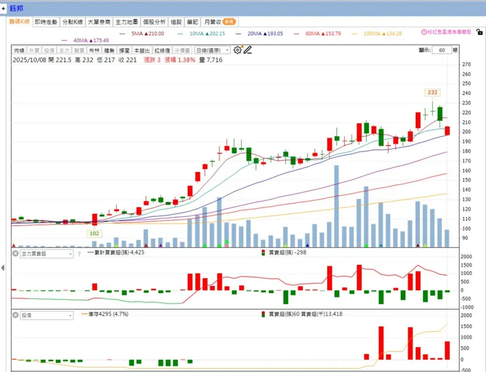Screen dimensions: 486x372
Task: Click the 102 low price label
Action: click(94, 234)
